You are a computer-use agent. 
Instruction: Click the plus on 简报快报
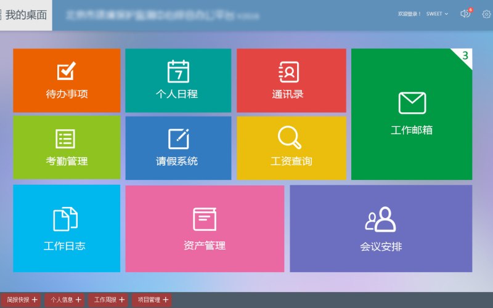tap(35, 300)
